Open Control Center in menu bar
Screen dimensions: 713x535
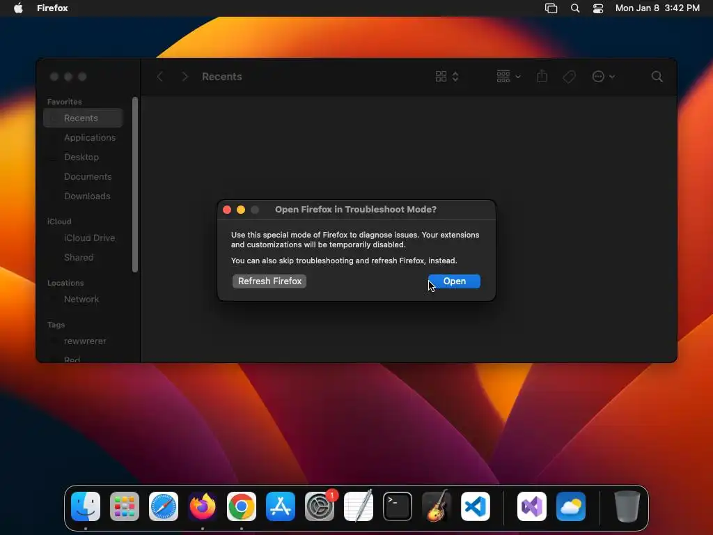pos(598,8)
